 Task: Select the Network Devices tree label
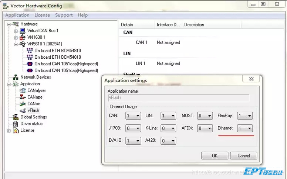click(x=36, y=77)
